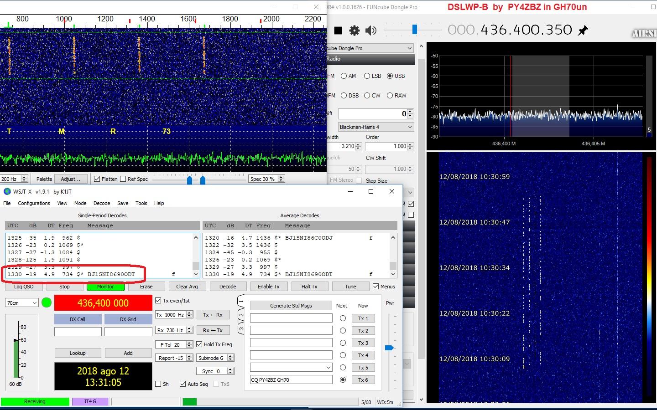Toggle the Sh checkbox
The width and height of the screenshot is (657, 410).
pyautogui.click(x=158, y=384)
